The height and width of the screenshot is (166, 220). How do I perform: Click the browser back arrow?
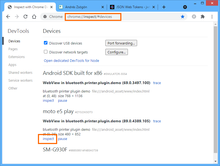[8, 17]
